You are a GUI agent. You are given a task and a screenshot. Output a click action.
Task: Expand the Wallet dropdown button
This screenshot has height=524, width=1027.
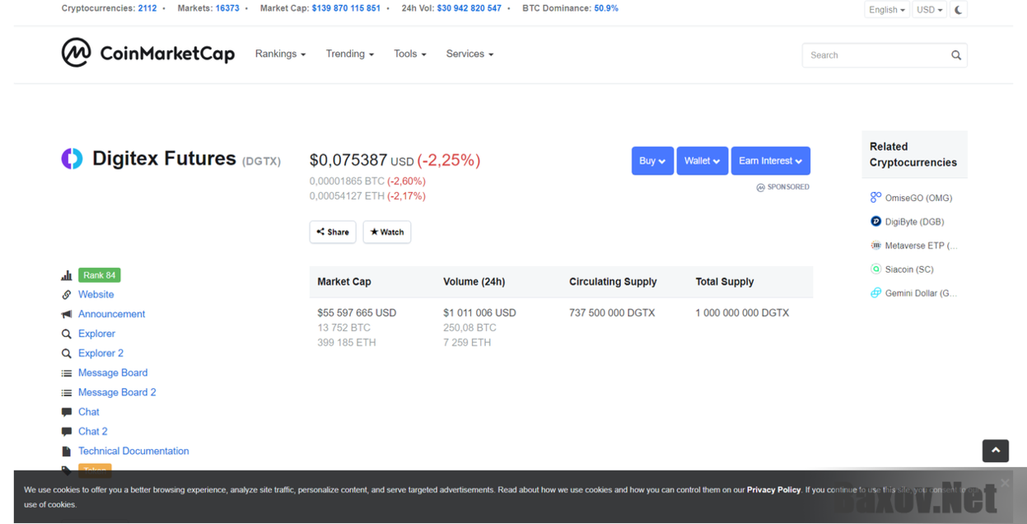point(703,161)
